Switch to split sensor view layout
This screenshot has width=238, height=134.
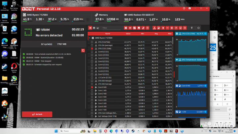(x=90, y=28)
